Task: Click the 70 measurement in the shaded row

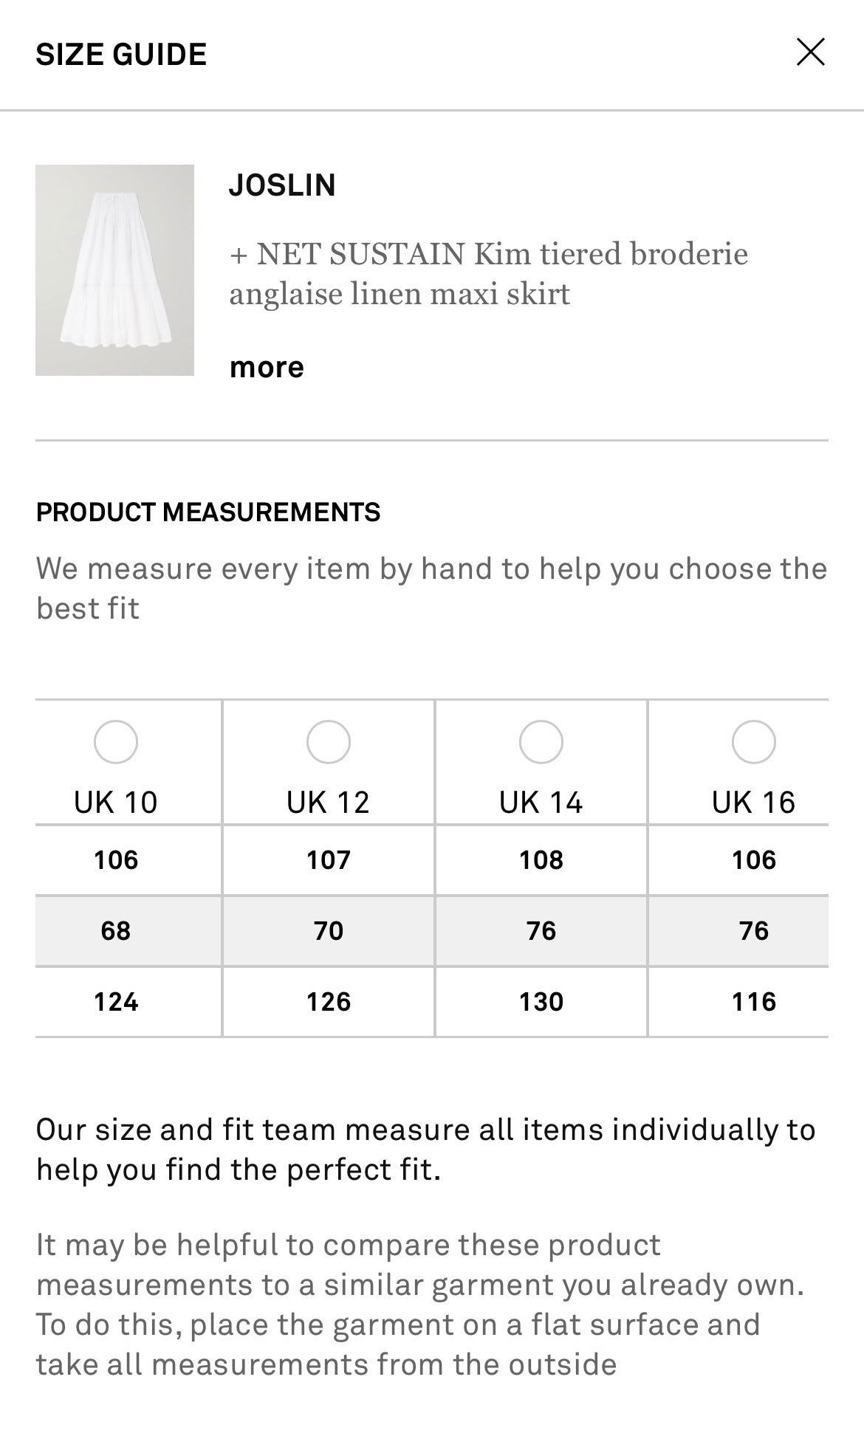Action: coord(329,931)
